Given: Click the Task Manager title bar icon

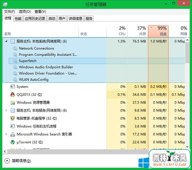Looking at the screenshot, I should click(x=5, y=4).
